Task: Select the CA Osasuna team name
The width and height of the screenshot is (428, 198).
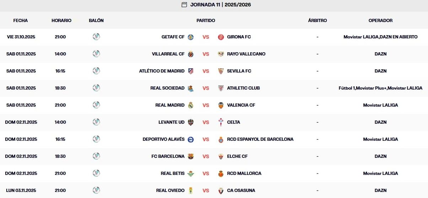Action: point(241,191)
